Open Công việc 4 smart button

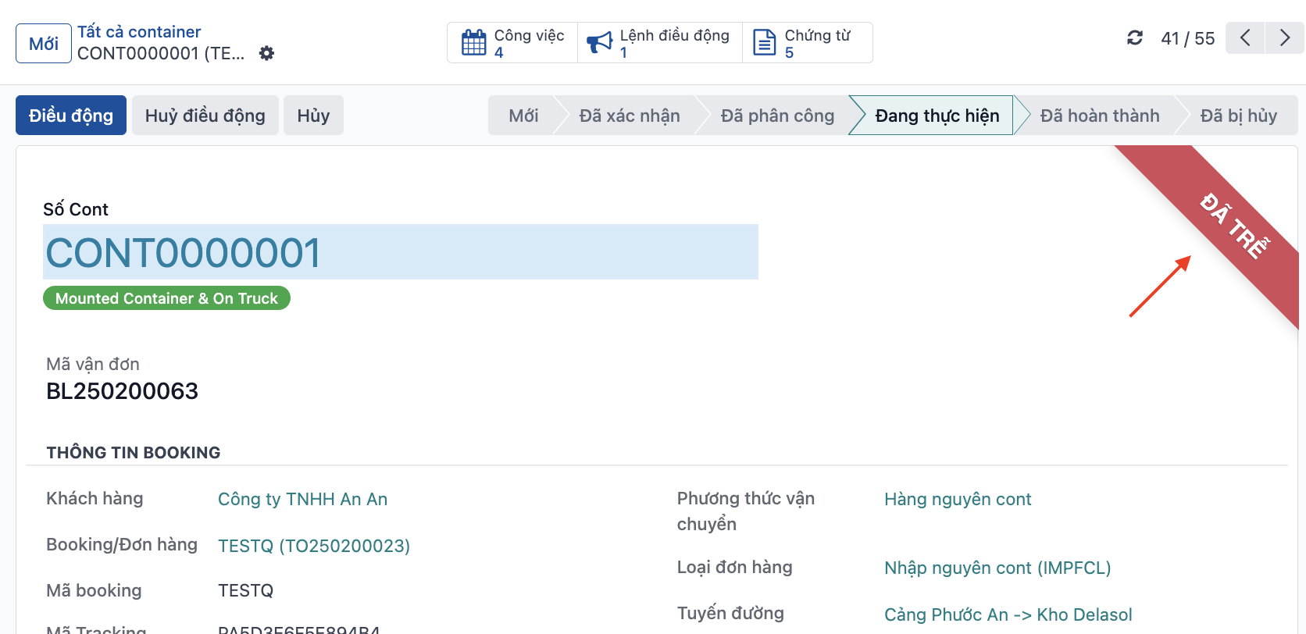pos(512,43)
